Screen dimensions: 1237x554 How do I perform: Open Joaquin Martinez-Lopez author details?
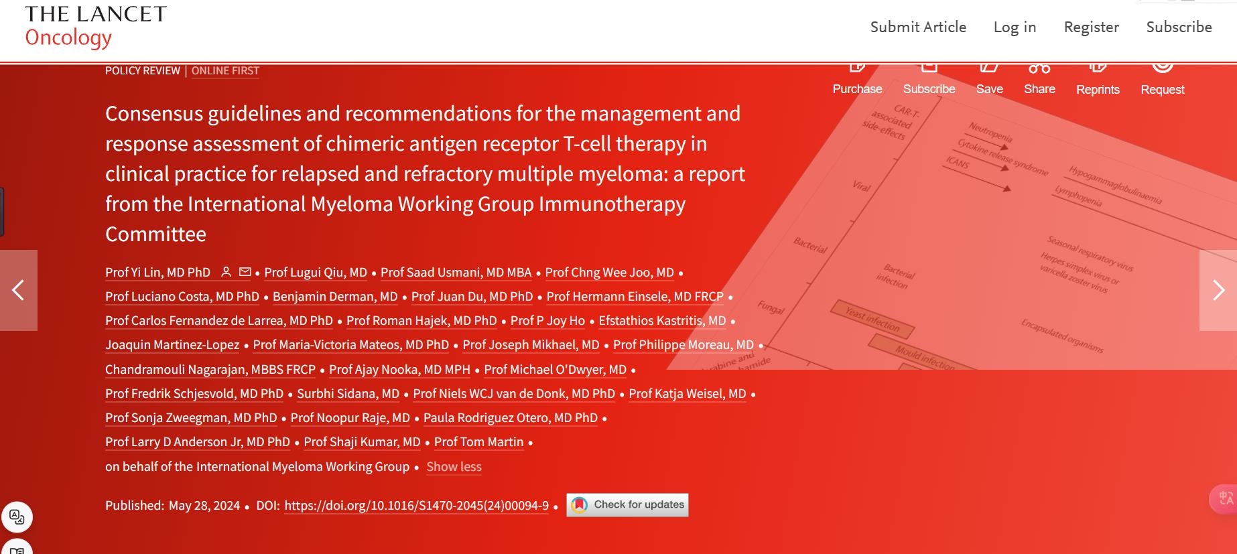tap(172, 344)
